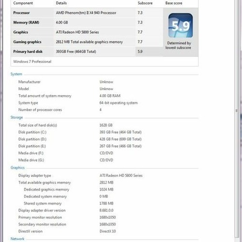Select the Memory (RAM) row

click(87, 22)
